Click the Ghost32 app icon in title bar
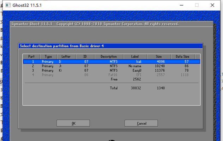Image resolution: width=223 pixels, height=141 pixels. [x=7, y=5]
